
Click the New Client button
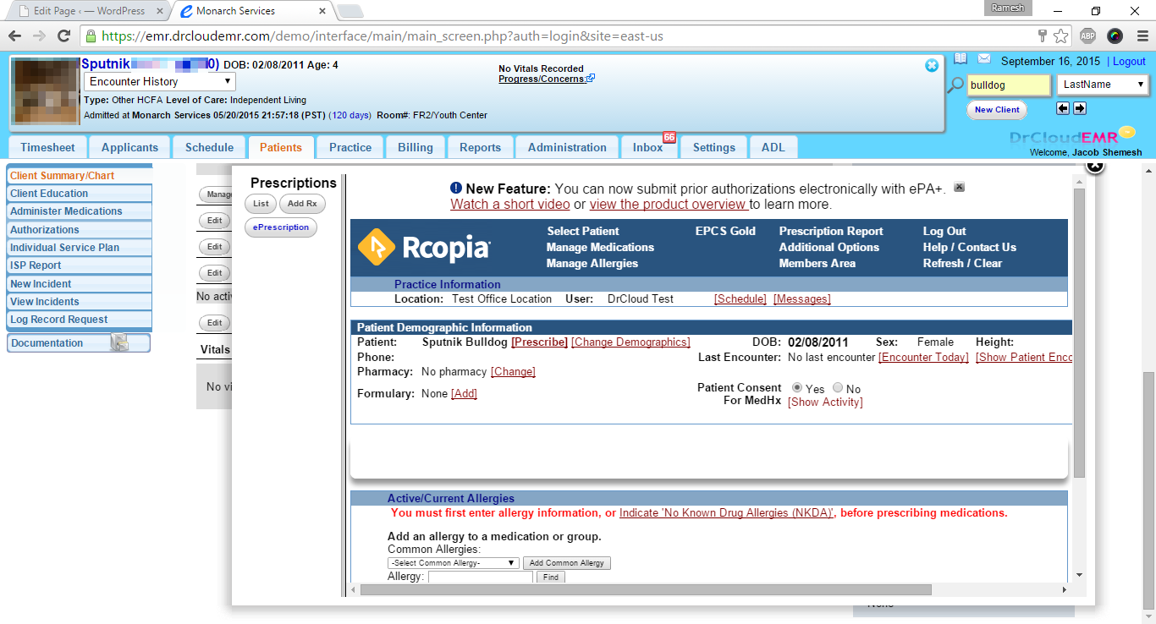[996, 110]
